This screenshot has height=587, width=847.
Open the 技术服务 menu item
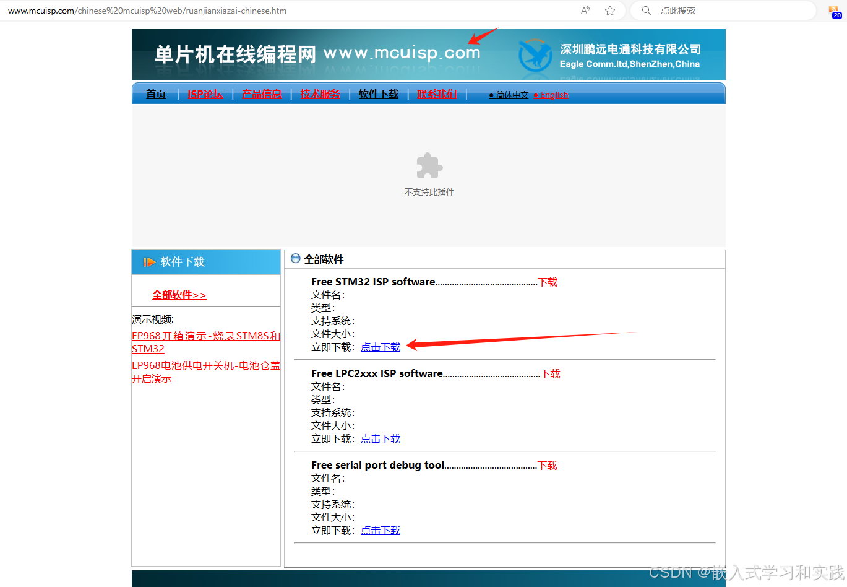tap(320, 94)
